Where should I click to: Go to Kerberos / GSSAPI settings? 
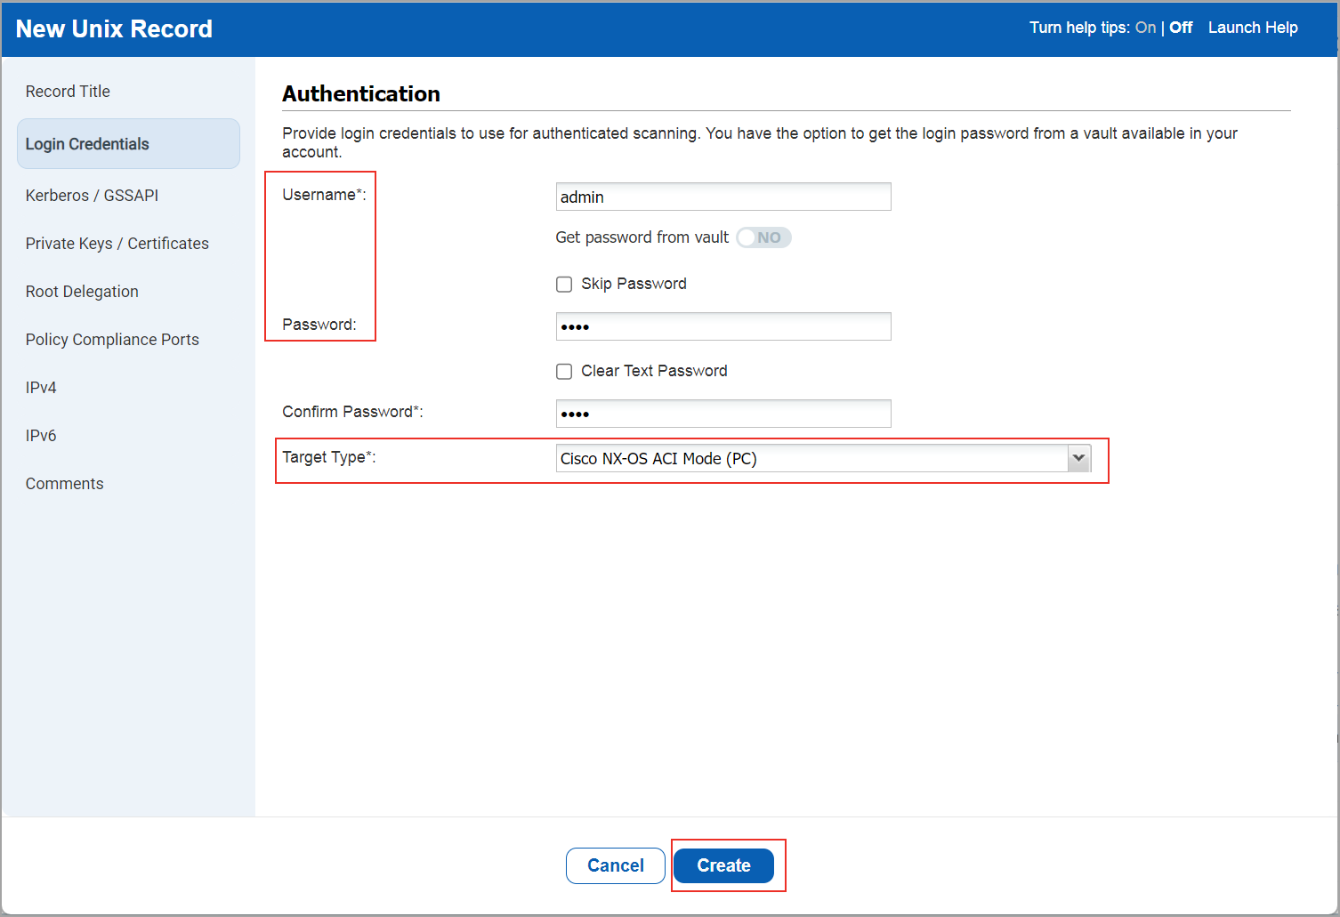pyautogui.click(x=92, y=195)
